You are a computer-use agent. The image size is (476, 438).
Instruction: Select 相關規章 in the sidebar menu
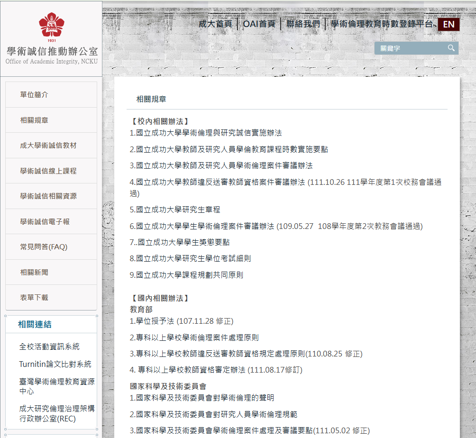click(x=34, y=120)
